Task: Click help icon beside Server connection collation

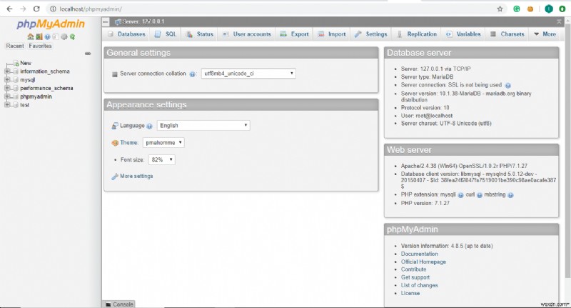Action: coord(192,74)
